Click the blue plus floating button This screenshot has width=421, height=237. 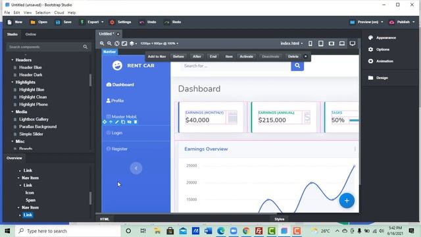[x=347, y=200]
